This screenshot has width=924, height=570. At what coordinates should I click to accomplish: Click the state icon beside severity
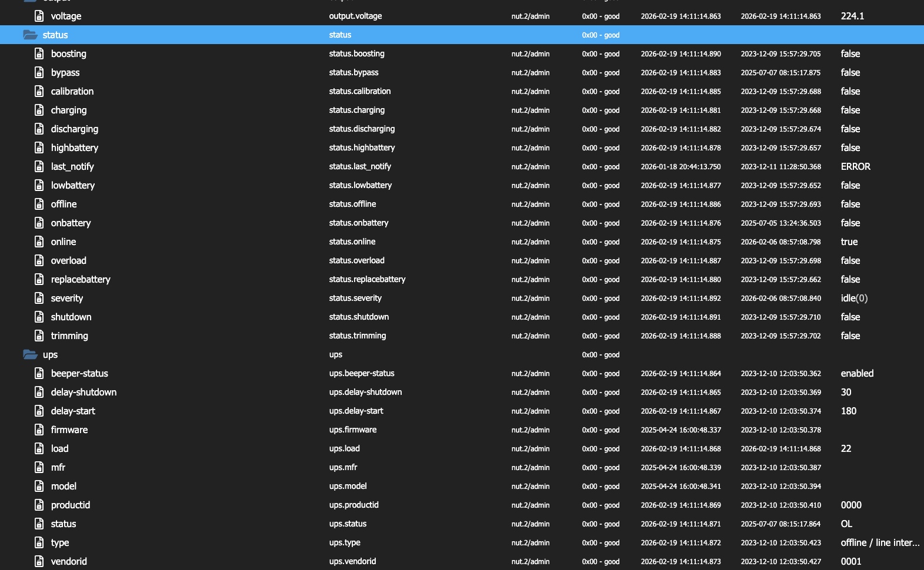(39, 298)
